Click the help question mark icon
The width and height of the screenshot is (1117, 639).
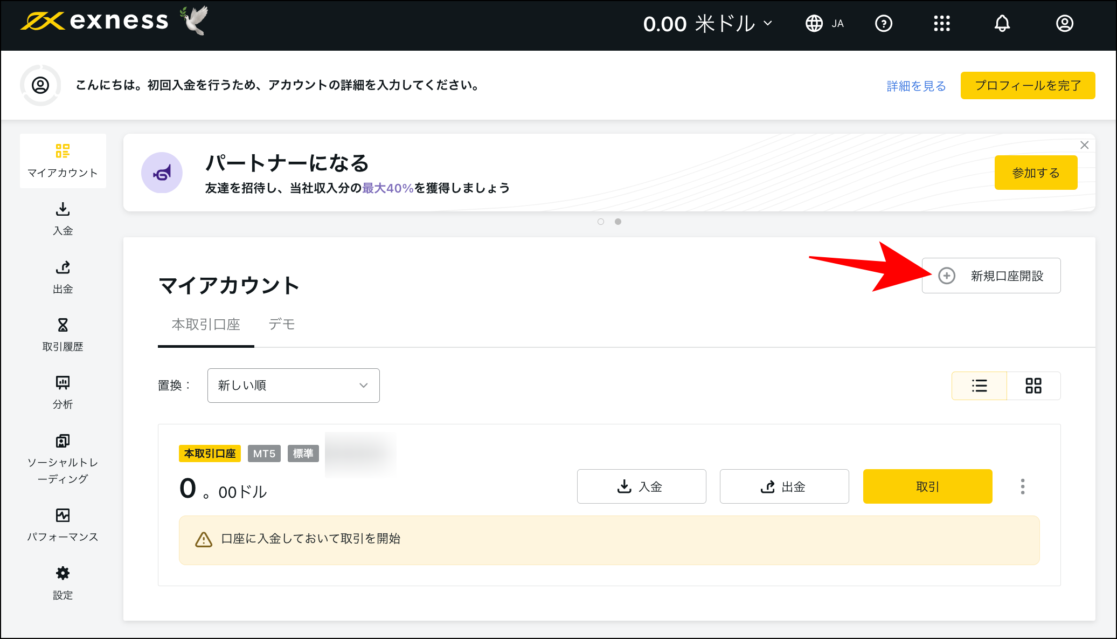(884, 23)
